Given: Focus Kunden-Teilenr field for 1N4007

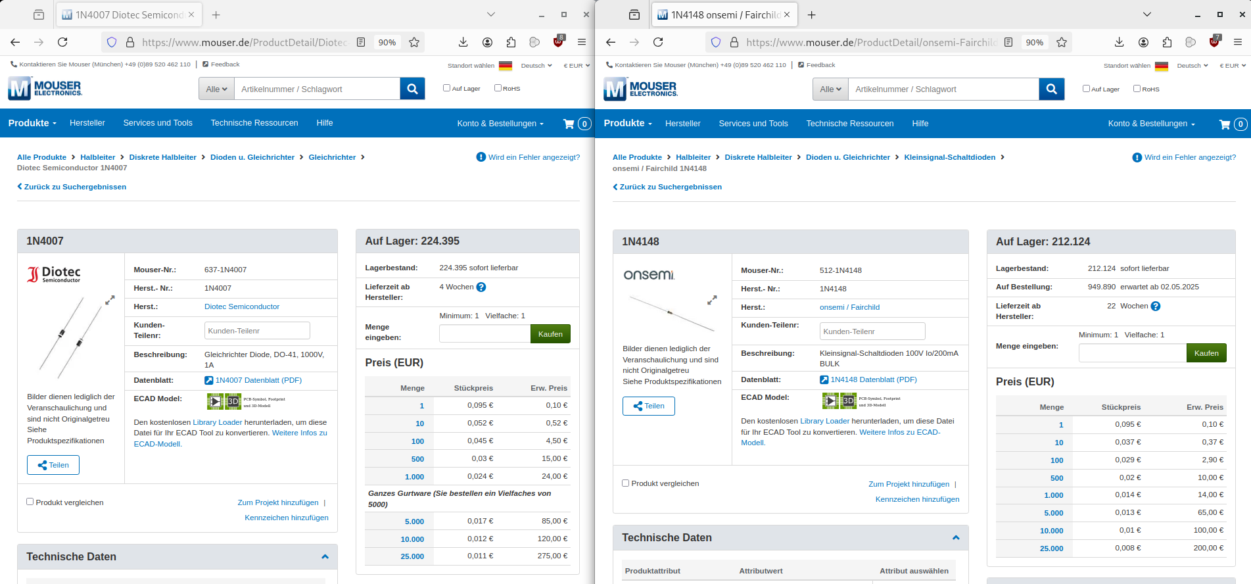Looking at the screenshot, I should coord(257,330).
